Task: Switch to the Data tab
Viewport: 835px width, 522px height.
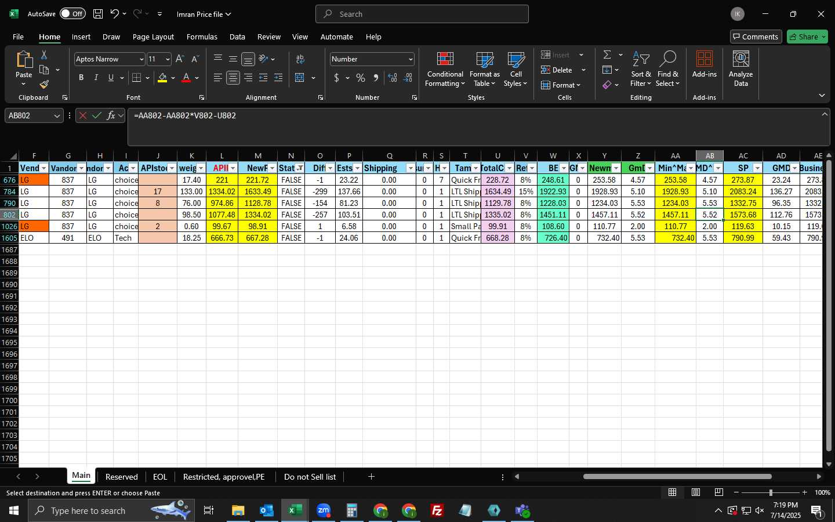Action: click(237, 37)
